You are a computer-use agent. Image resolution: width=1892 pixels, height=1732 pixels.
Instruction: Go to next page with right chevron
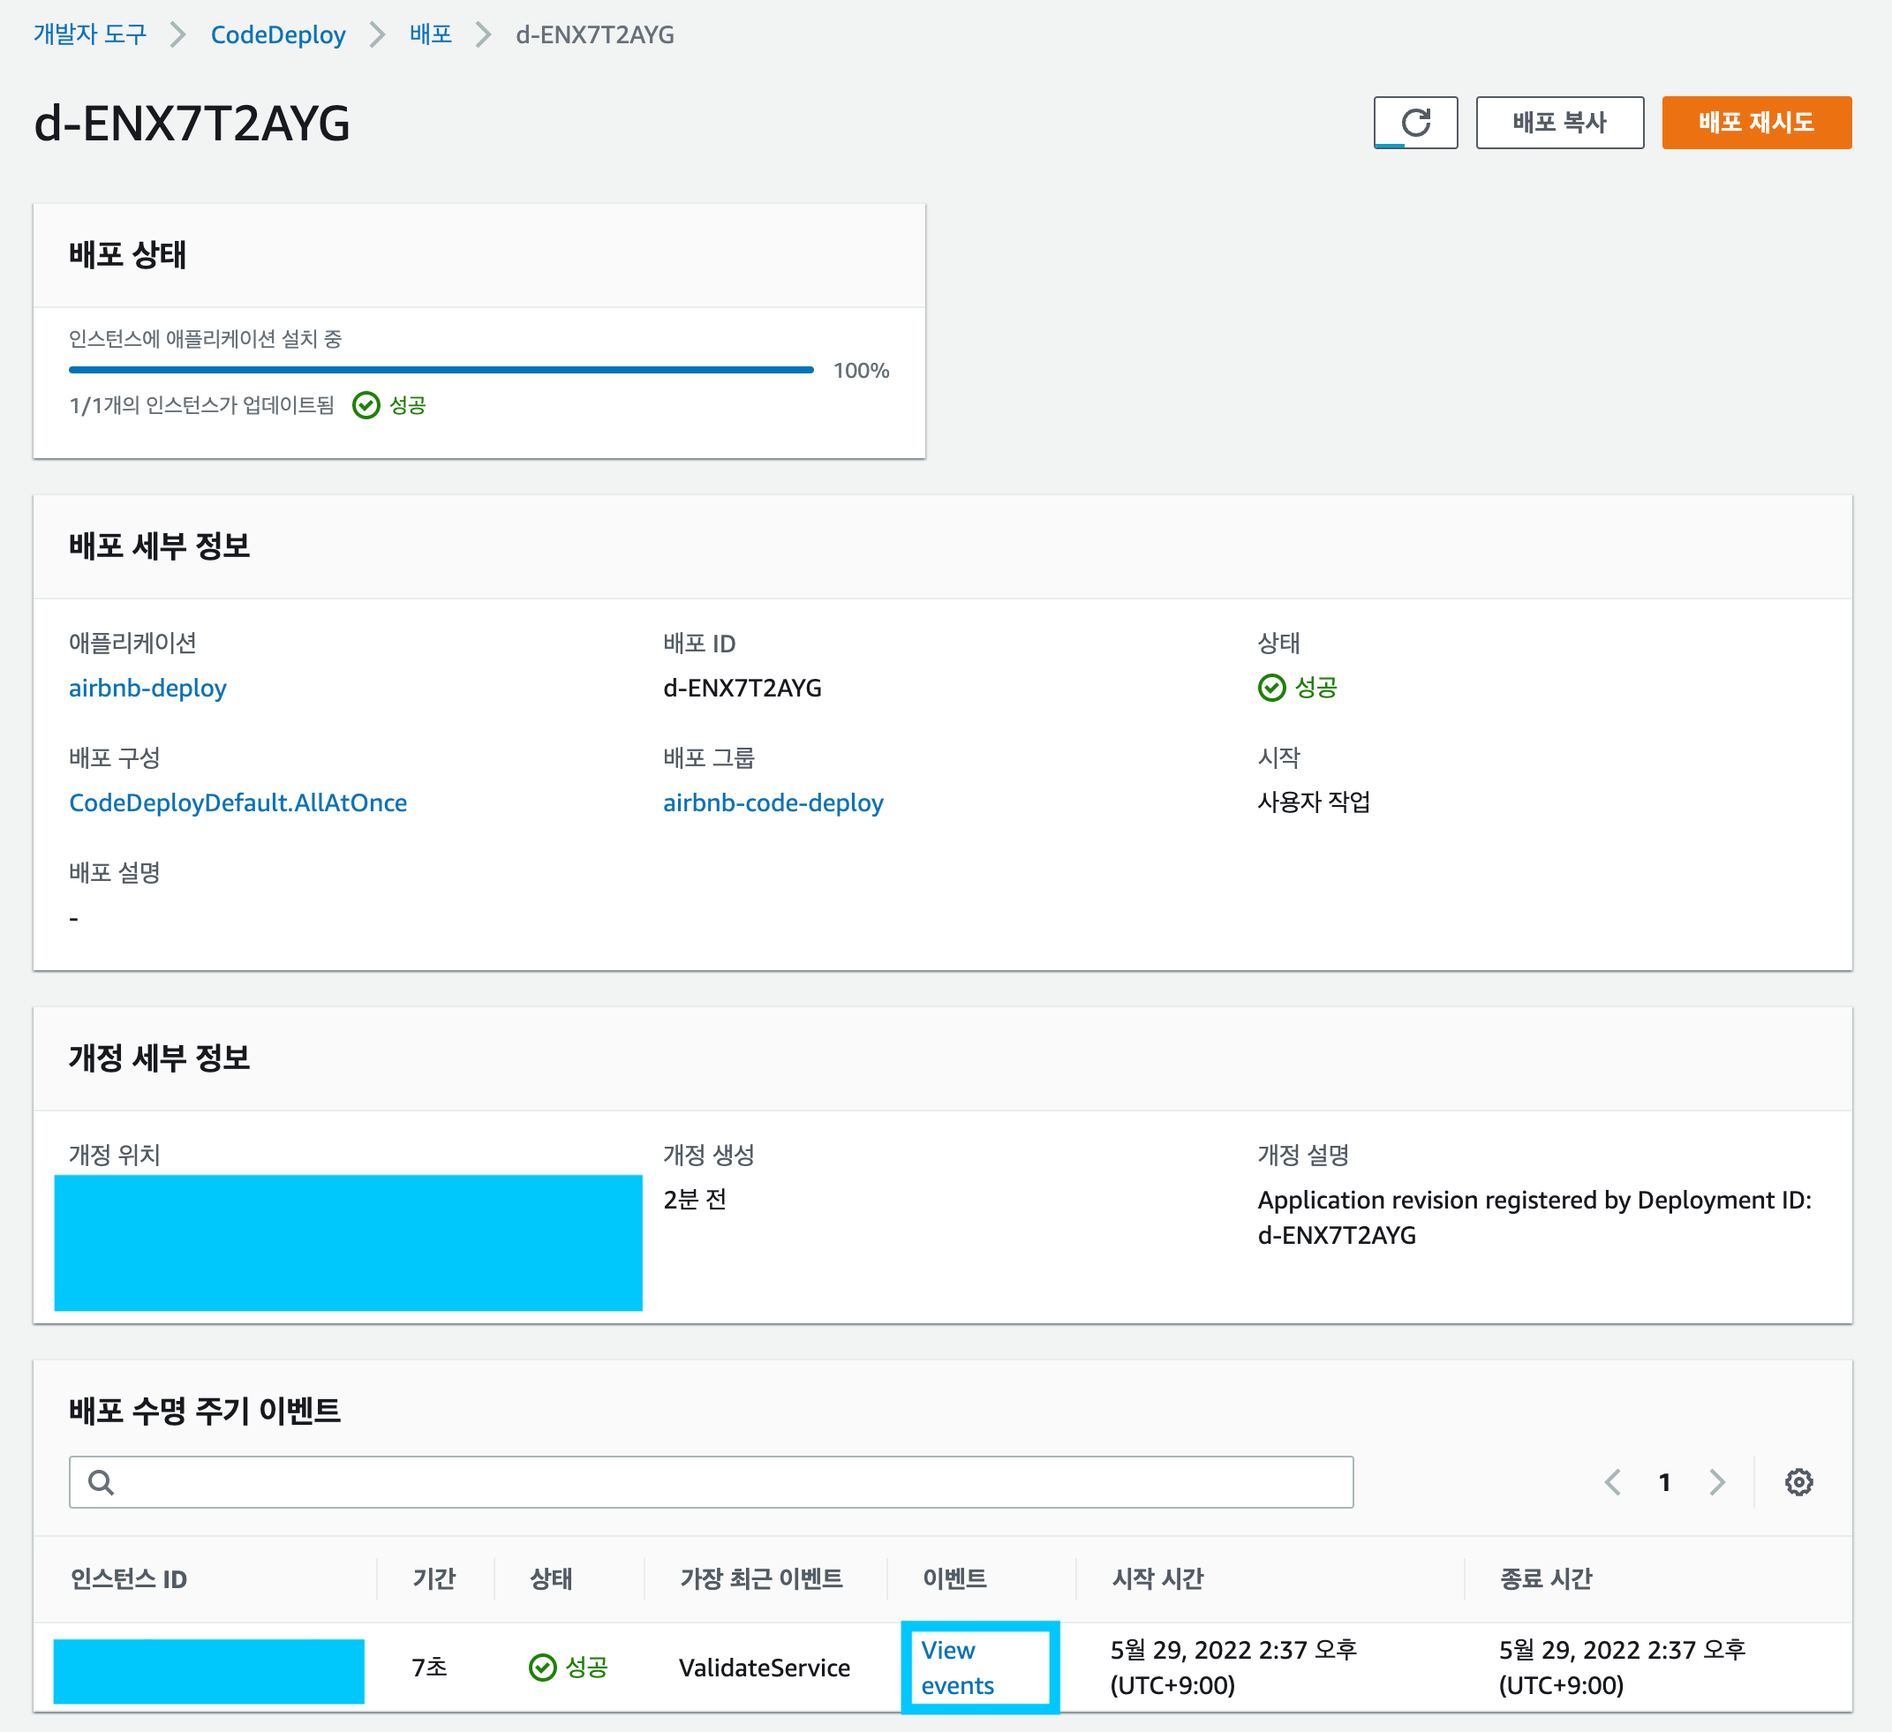pyautogui.click(x=1716, y=1481)
